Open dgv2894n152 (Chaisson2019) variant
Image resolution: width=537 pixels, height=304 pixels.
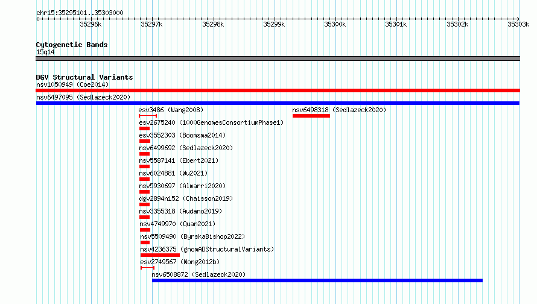(x=186, y=198)
